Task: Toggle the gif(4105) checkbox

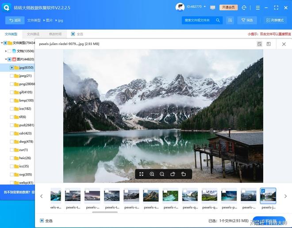Action: coord(12,92)
